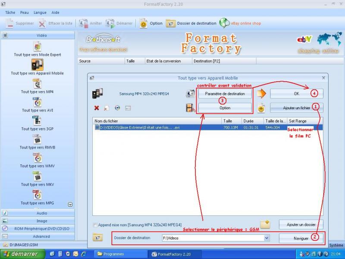Choose Tout type vers WMV

37,160
